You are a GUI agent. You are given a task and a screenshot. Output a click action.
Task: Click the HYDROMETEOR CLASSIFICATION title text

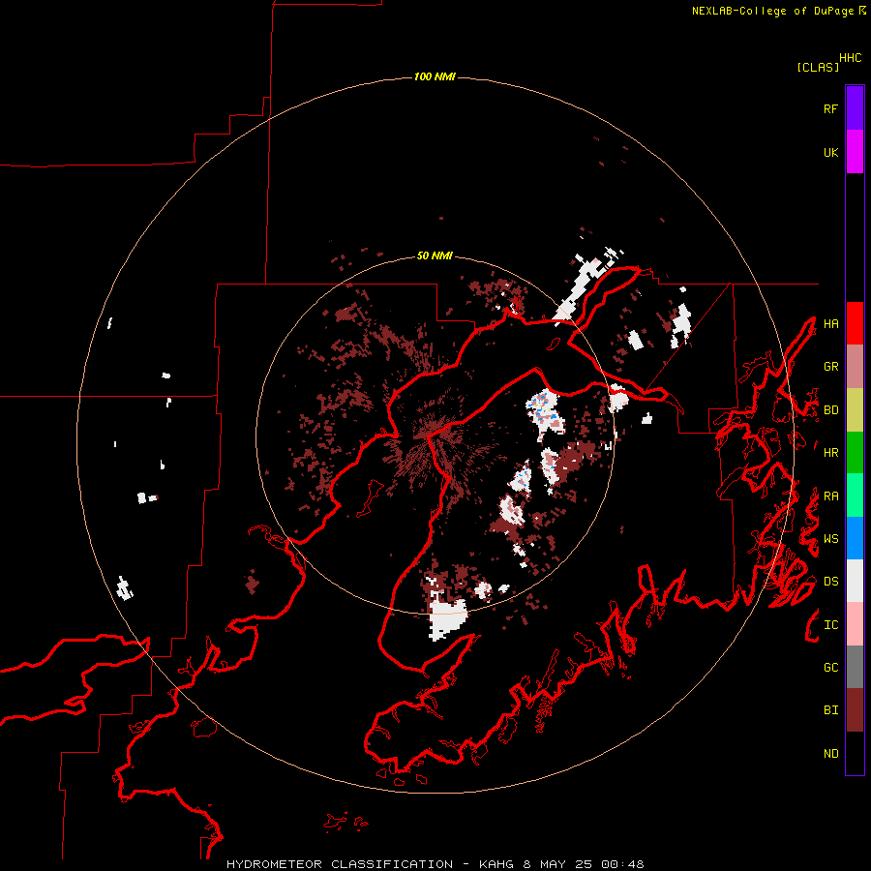coord(340,864)
